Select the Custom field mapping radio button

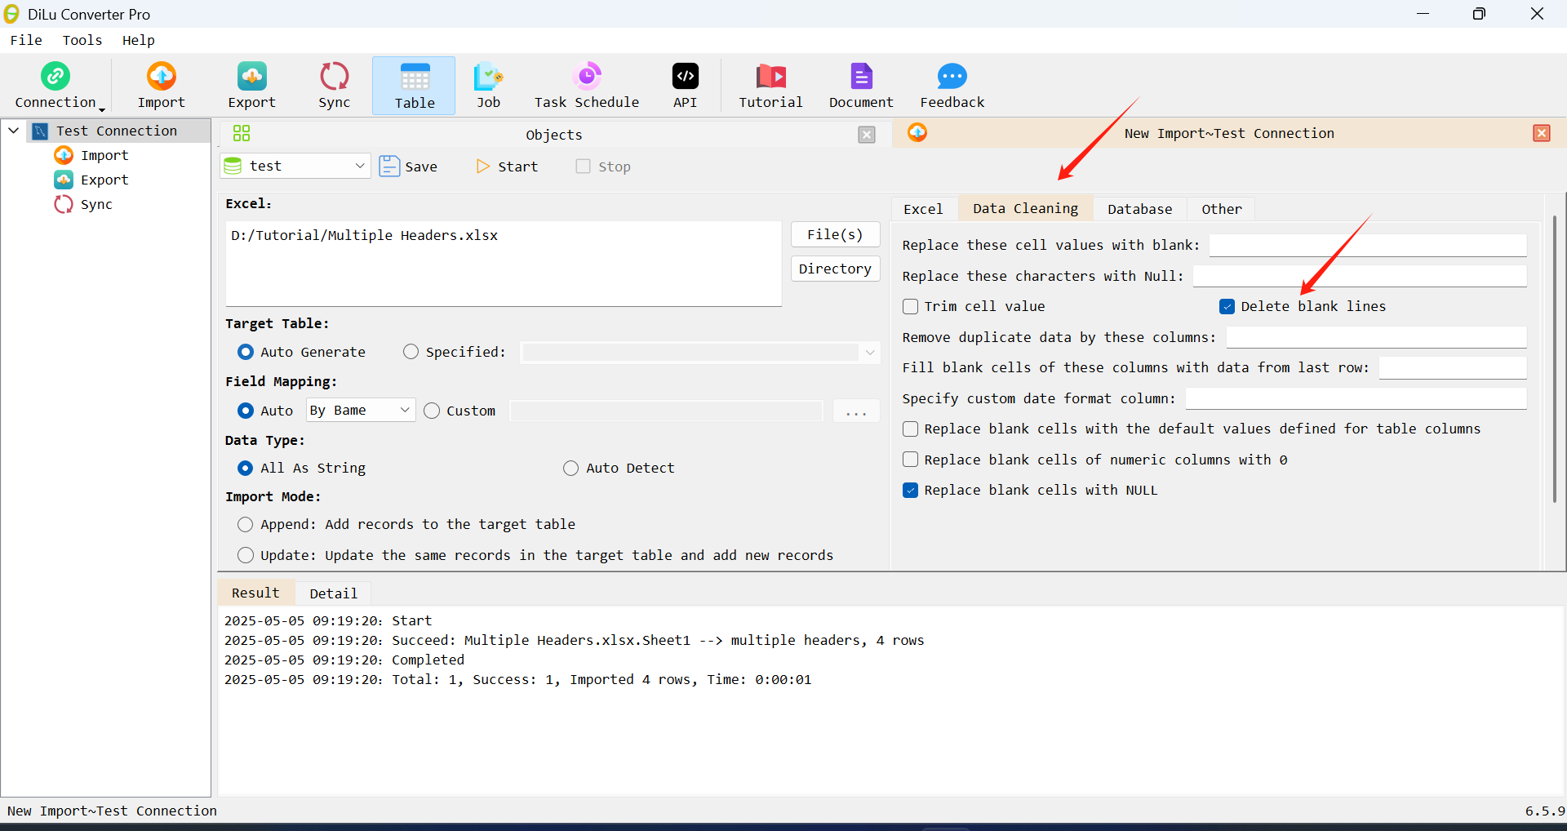[x=432, y=411]
